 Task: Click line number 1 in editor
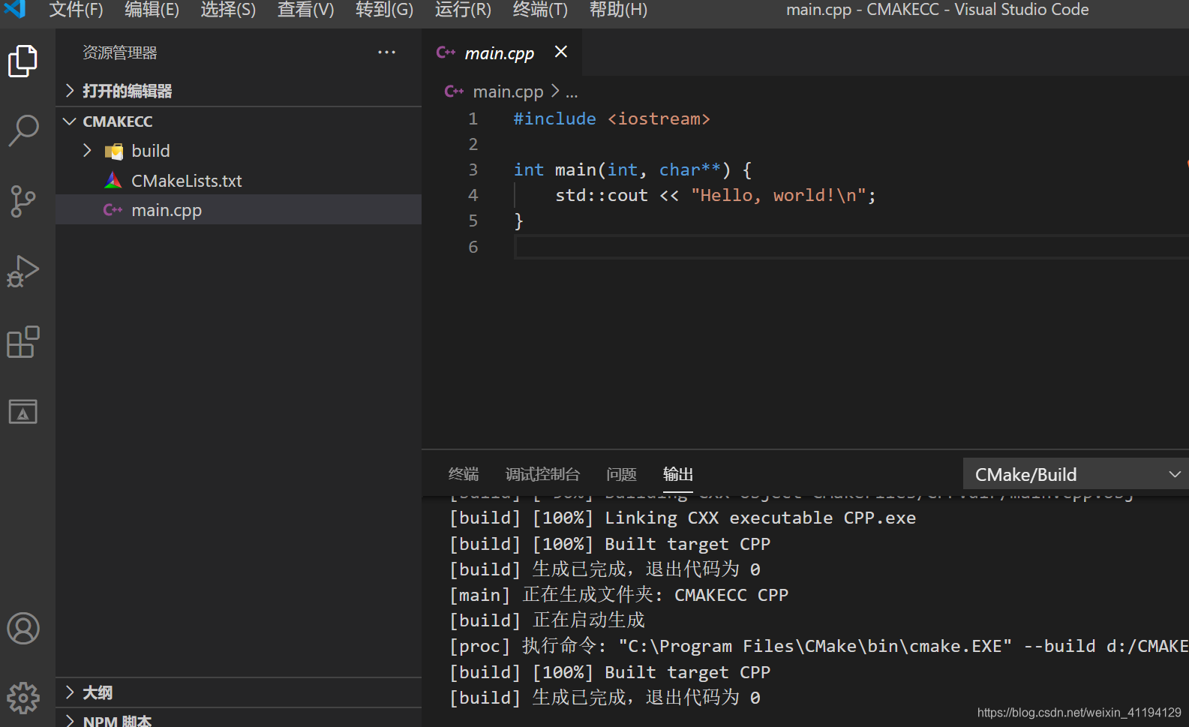pyautogui.click(x=473, y=119)
